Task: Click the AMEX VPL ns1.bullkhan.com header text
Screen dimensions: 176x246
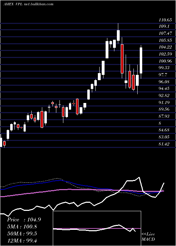Action: [28, 4]
